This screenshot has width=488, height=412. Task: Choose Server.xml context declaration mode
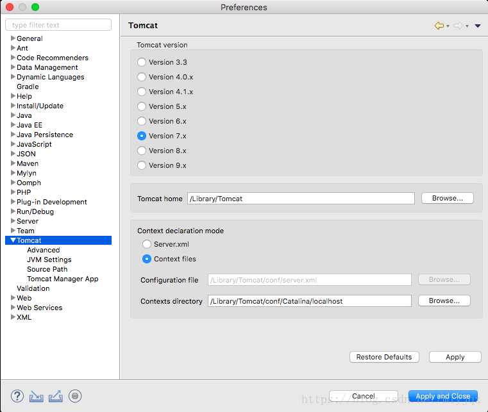click(x=147, y=244)
